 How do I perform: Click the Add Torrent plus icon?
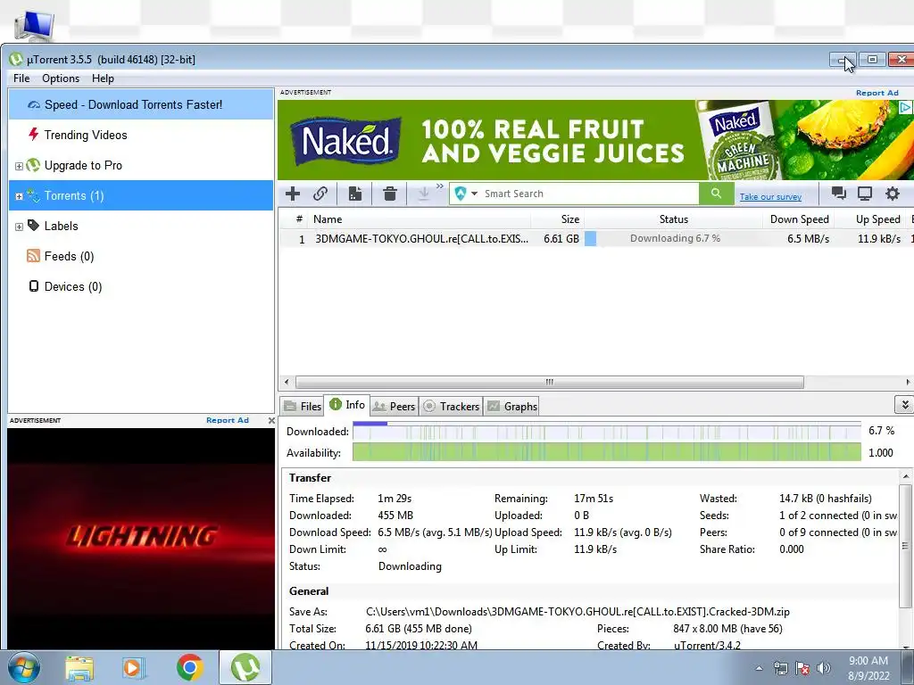pos(293,194)
